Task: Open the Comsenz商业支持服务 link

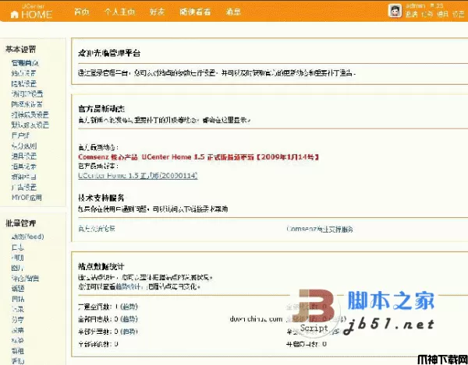Action: click(x=320, y=229)
